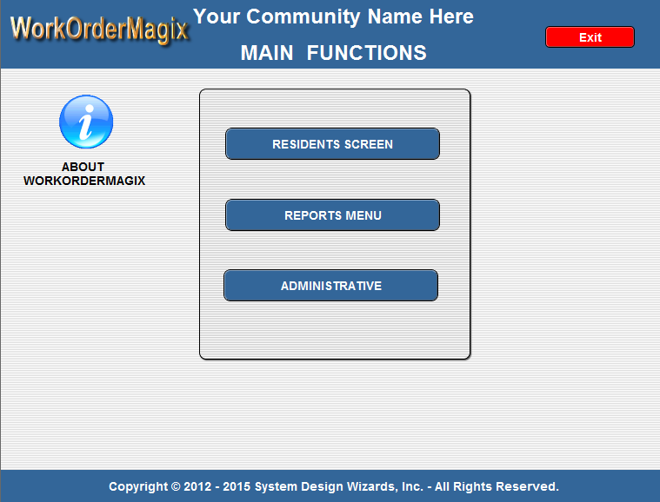
Task: Open the Reports Menu
Action: [x=332, y=215]
